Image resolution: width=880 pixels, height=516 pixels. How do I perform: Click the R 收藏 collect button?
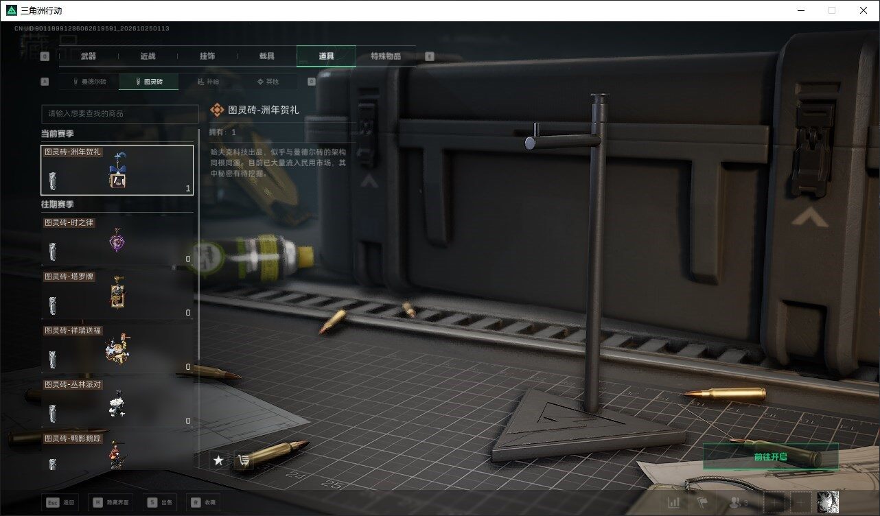pyautogui.click(x=204, y=502)
